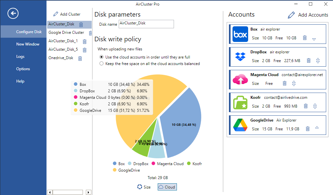Select AirCluster_Disk_1 in the cluster list
The height and width of the screenshot is (195, 333).
click(x=63, y=41)
